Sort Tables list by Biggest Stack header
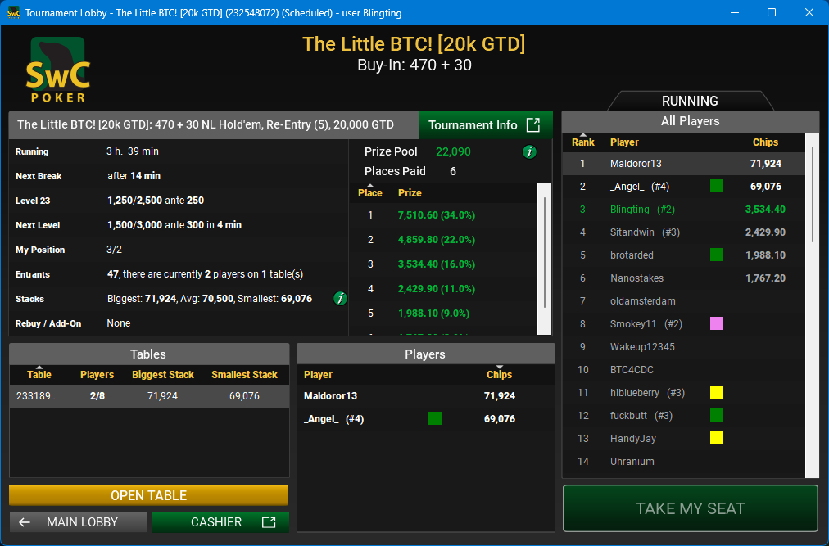This screenshot has height=546, width=829. pyautogui.click(x=163, y=374)
